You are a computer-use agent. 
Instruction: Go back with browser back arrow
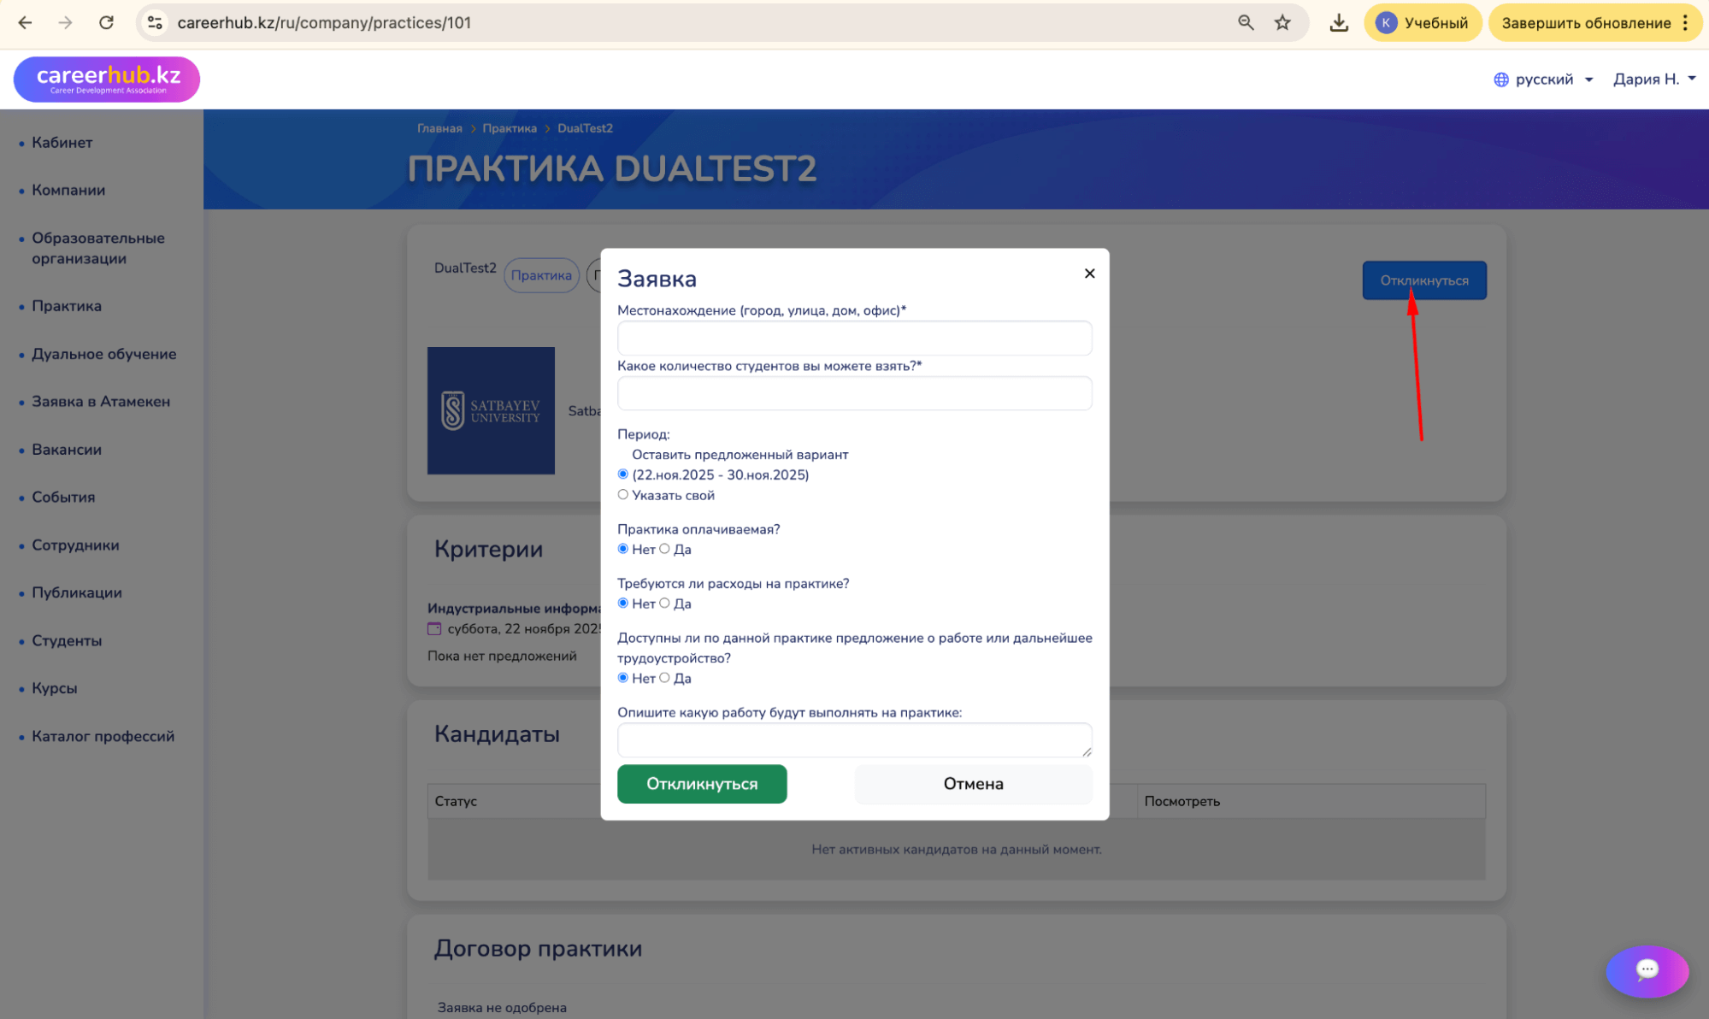pyautogui.click(x=25, y=23)
